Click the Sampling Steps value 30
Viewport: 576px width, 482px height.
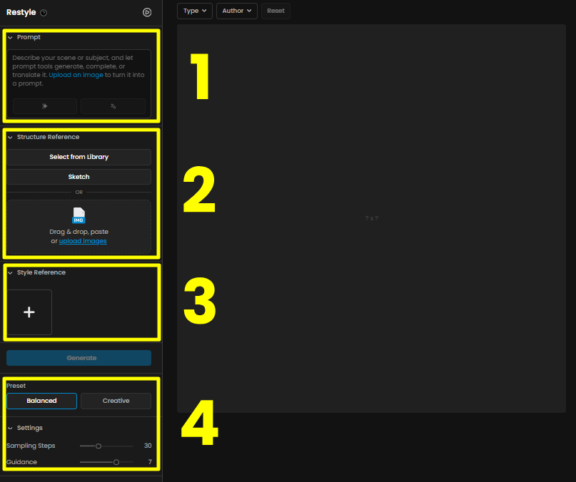pyautogui.click(x=148, y=446)
